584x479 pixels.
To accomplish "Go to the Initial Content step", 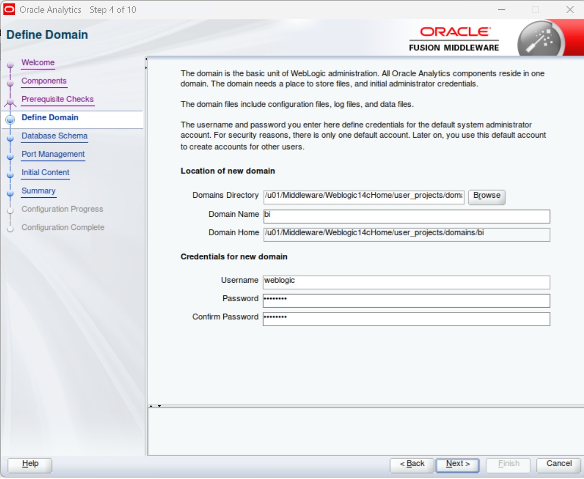I will pyautogui.click(x=45, y=172).
